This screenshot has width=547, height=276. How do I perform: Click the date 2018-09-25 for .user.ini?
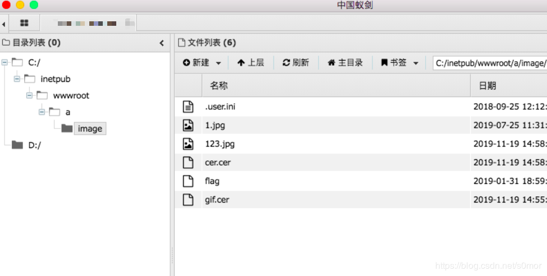[510, 106]
